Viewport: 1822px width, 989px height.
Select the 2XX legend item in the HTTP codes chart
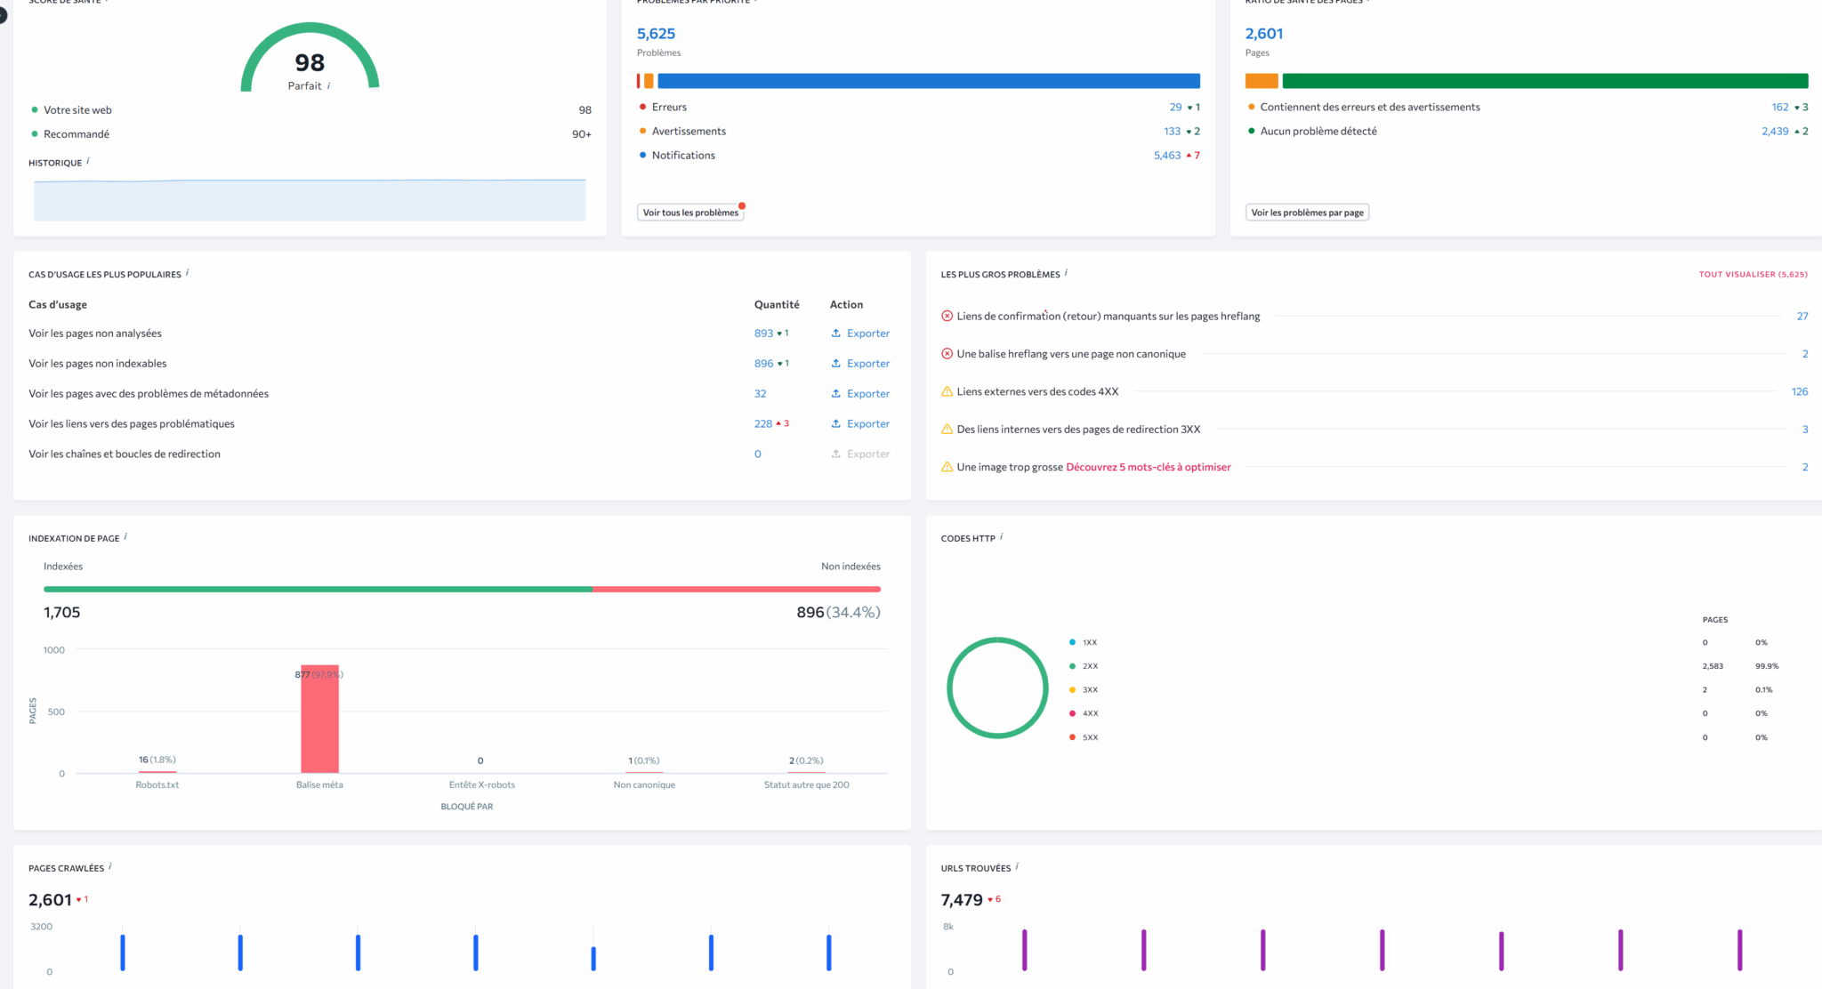pyautogui.click(x=1089, y=666)
